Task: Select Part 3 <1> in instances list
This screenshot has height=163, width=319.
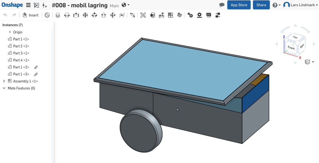Action: [21, 53]
